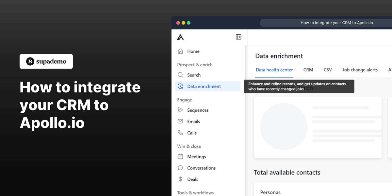
Task: Collapse the sidebar with the toggle icon
Action: tap(238, 37)
